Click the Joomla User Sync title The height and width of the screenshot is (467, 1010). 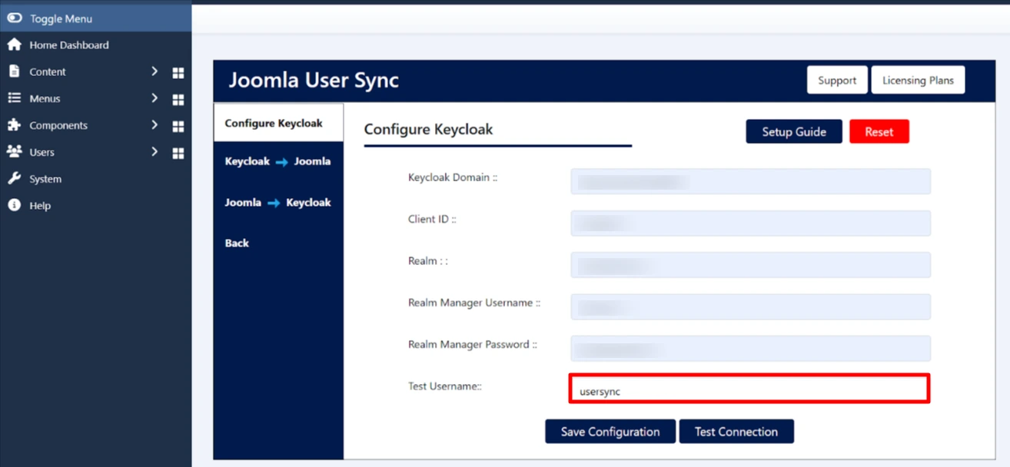pyautogui.click(x=314, y=80)
